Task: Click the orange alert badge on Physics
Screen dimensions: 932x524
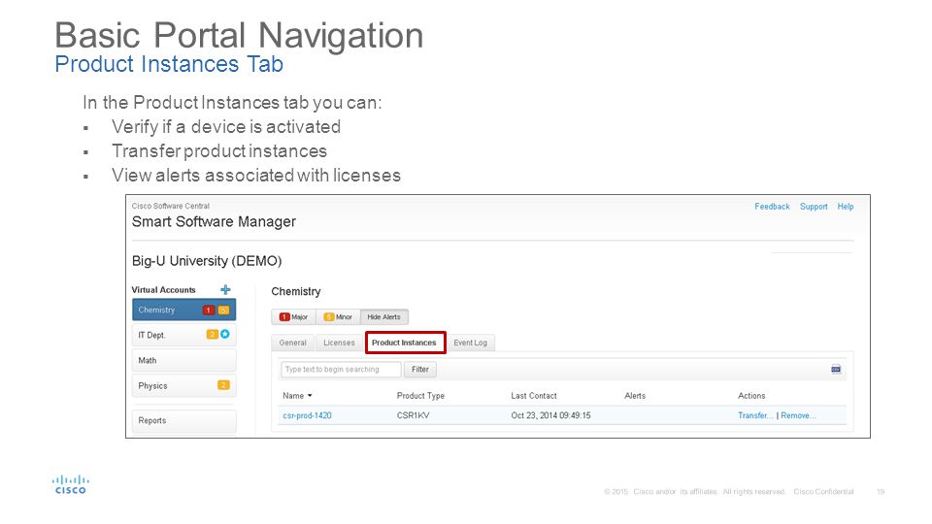Action: (223, 385)
